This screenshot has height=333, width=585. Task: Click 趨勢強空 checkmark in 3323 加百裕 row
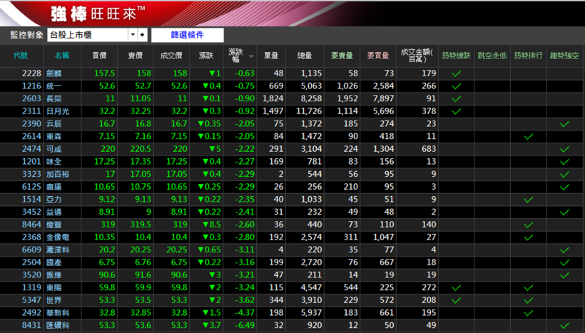564,175
